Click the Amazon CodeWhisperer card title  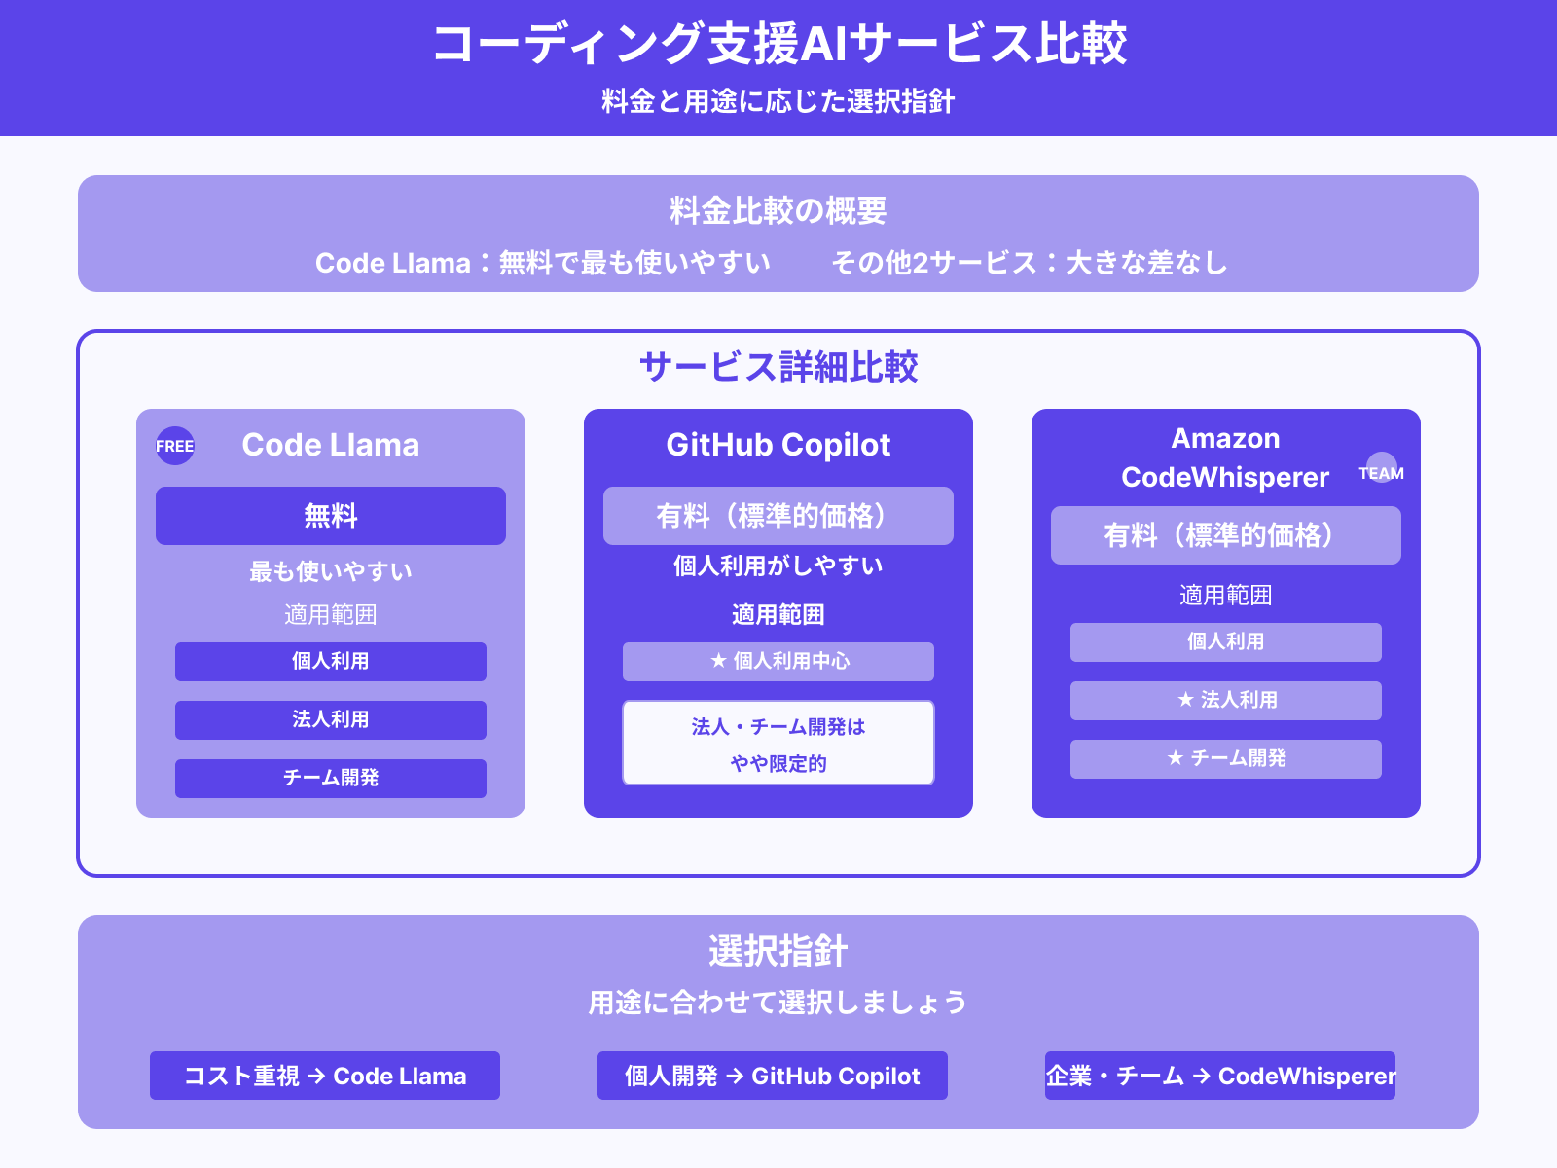click(x=1225, y=457)
